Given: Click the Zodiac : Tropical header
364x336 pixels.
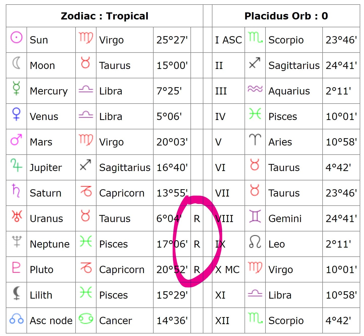Looking at the screenshot, I should tap(105, 16).
